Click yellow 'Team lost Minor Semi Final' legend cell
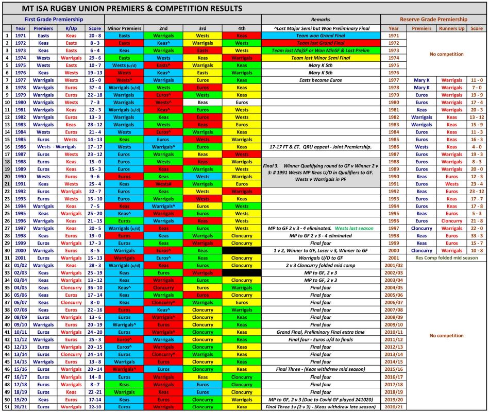The width and height of the screenshot is (489, 412). pyautogui.click(x=320, y=58)
